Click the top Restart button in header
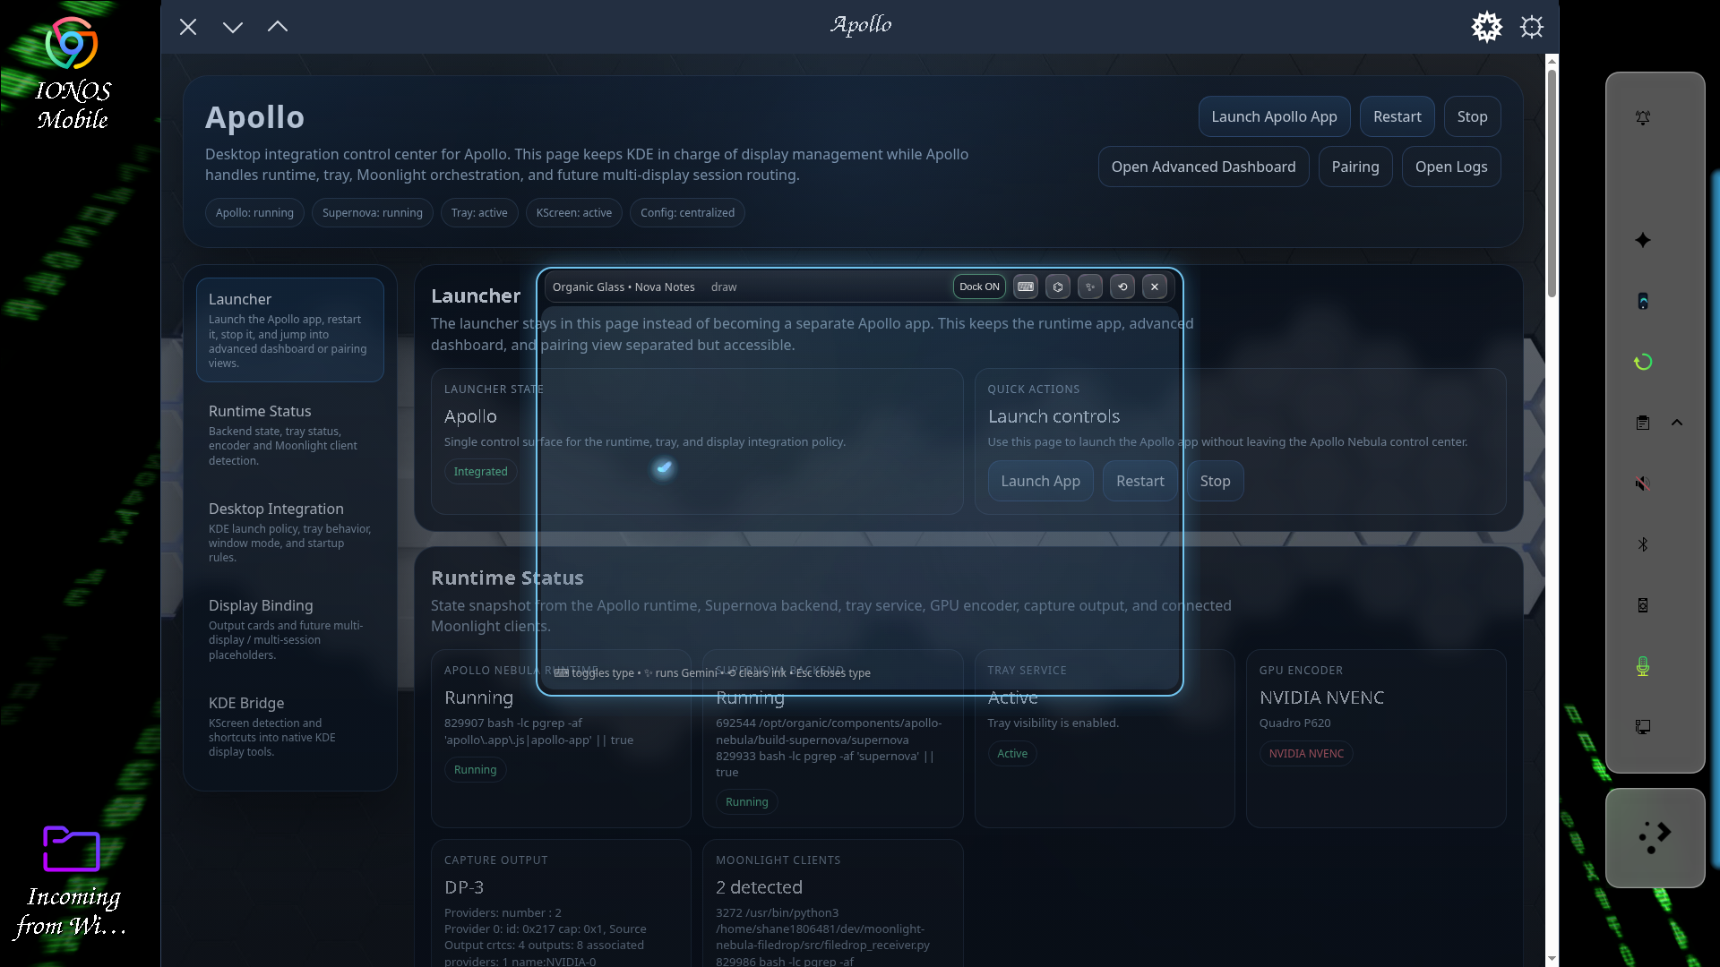Viewport: 1720px width, 967px height. pyautogui.click(x=1397, y=116)
